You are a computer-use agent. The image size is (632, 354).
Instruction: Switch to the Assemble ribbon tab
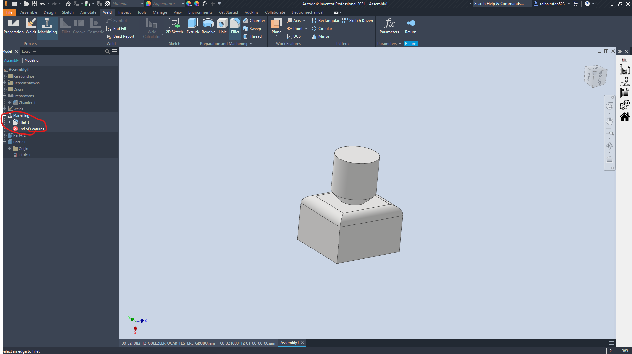click(29, 12)
